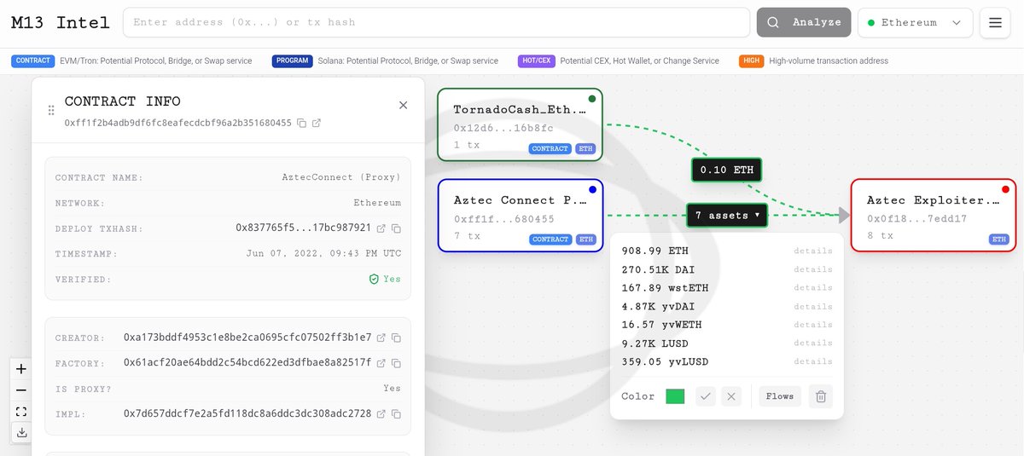Select the TornadoCash_Eth node
1024x456 pixels.
(x=521, y=124)
